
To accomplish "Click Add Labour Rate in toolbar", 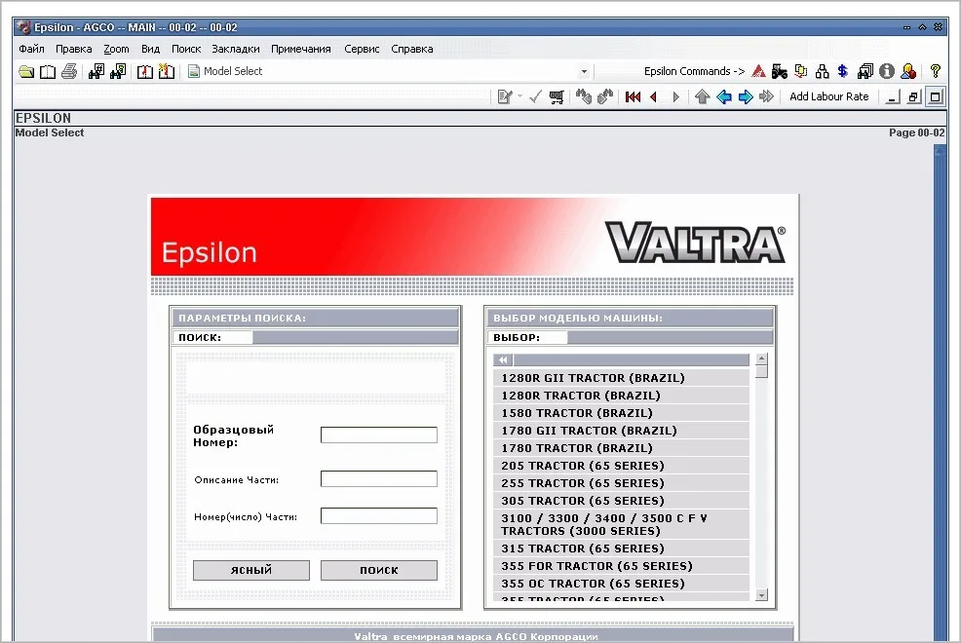I will [x=829, y=96].
